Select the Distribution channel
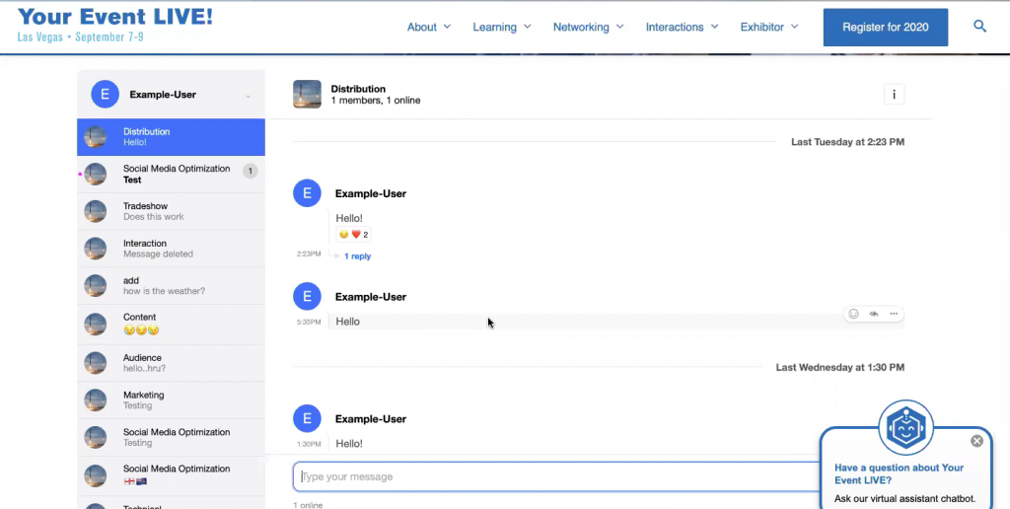This screenshot has height=509, width=1010. click(x=171, y=136)
